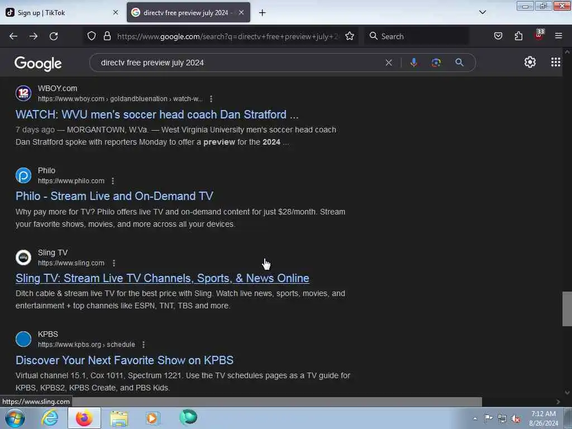Open new tab with plus button
The width and height of the screenshot is (572, 429).
(x=263, y=13)
